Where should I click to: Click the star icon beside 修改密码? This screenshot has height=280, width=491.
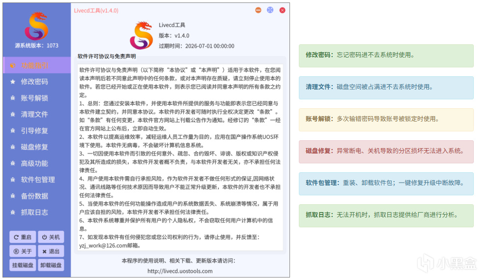pos(13,82)
